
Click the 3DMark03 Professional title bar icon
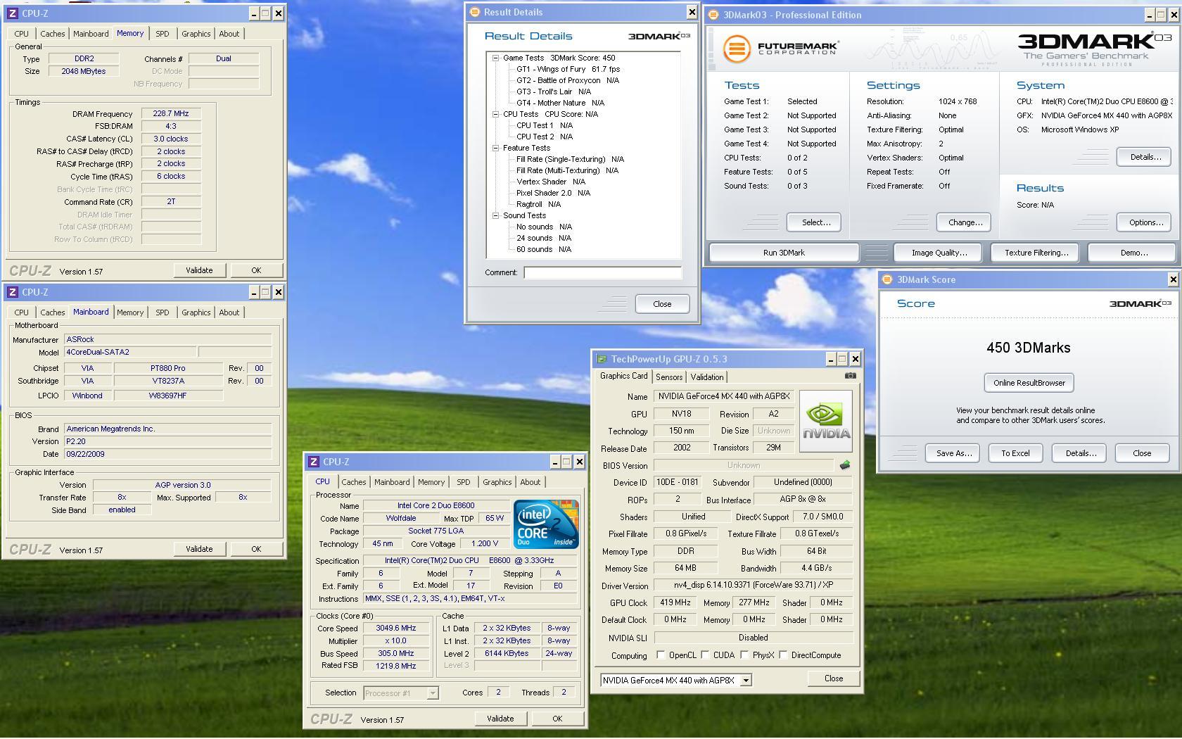point(713,15)
